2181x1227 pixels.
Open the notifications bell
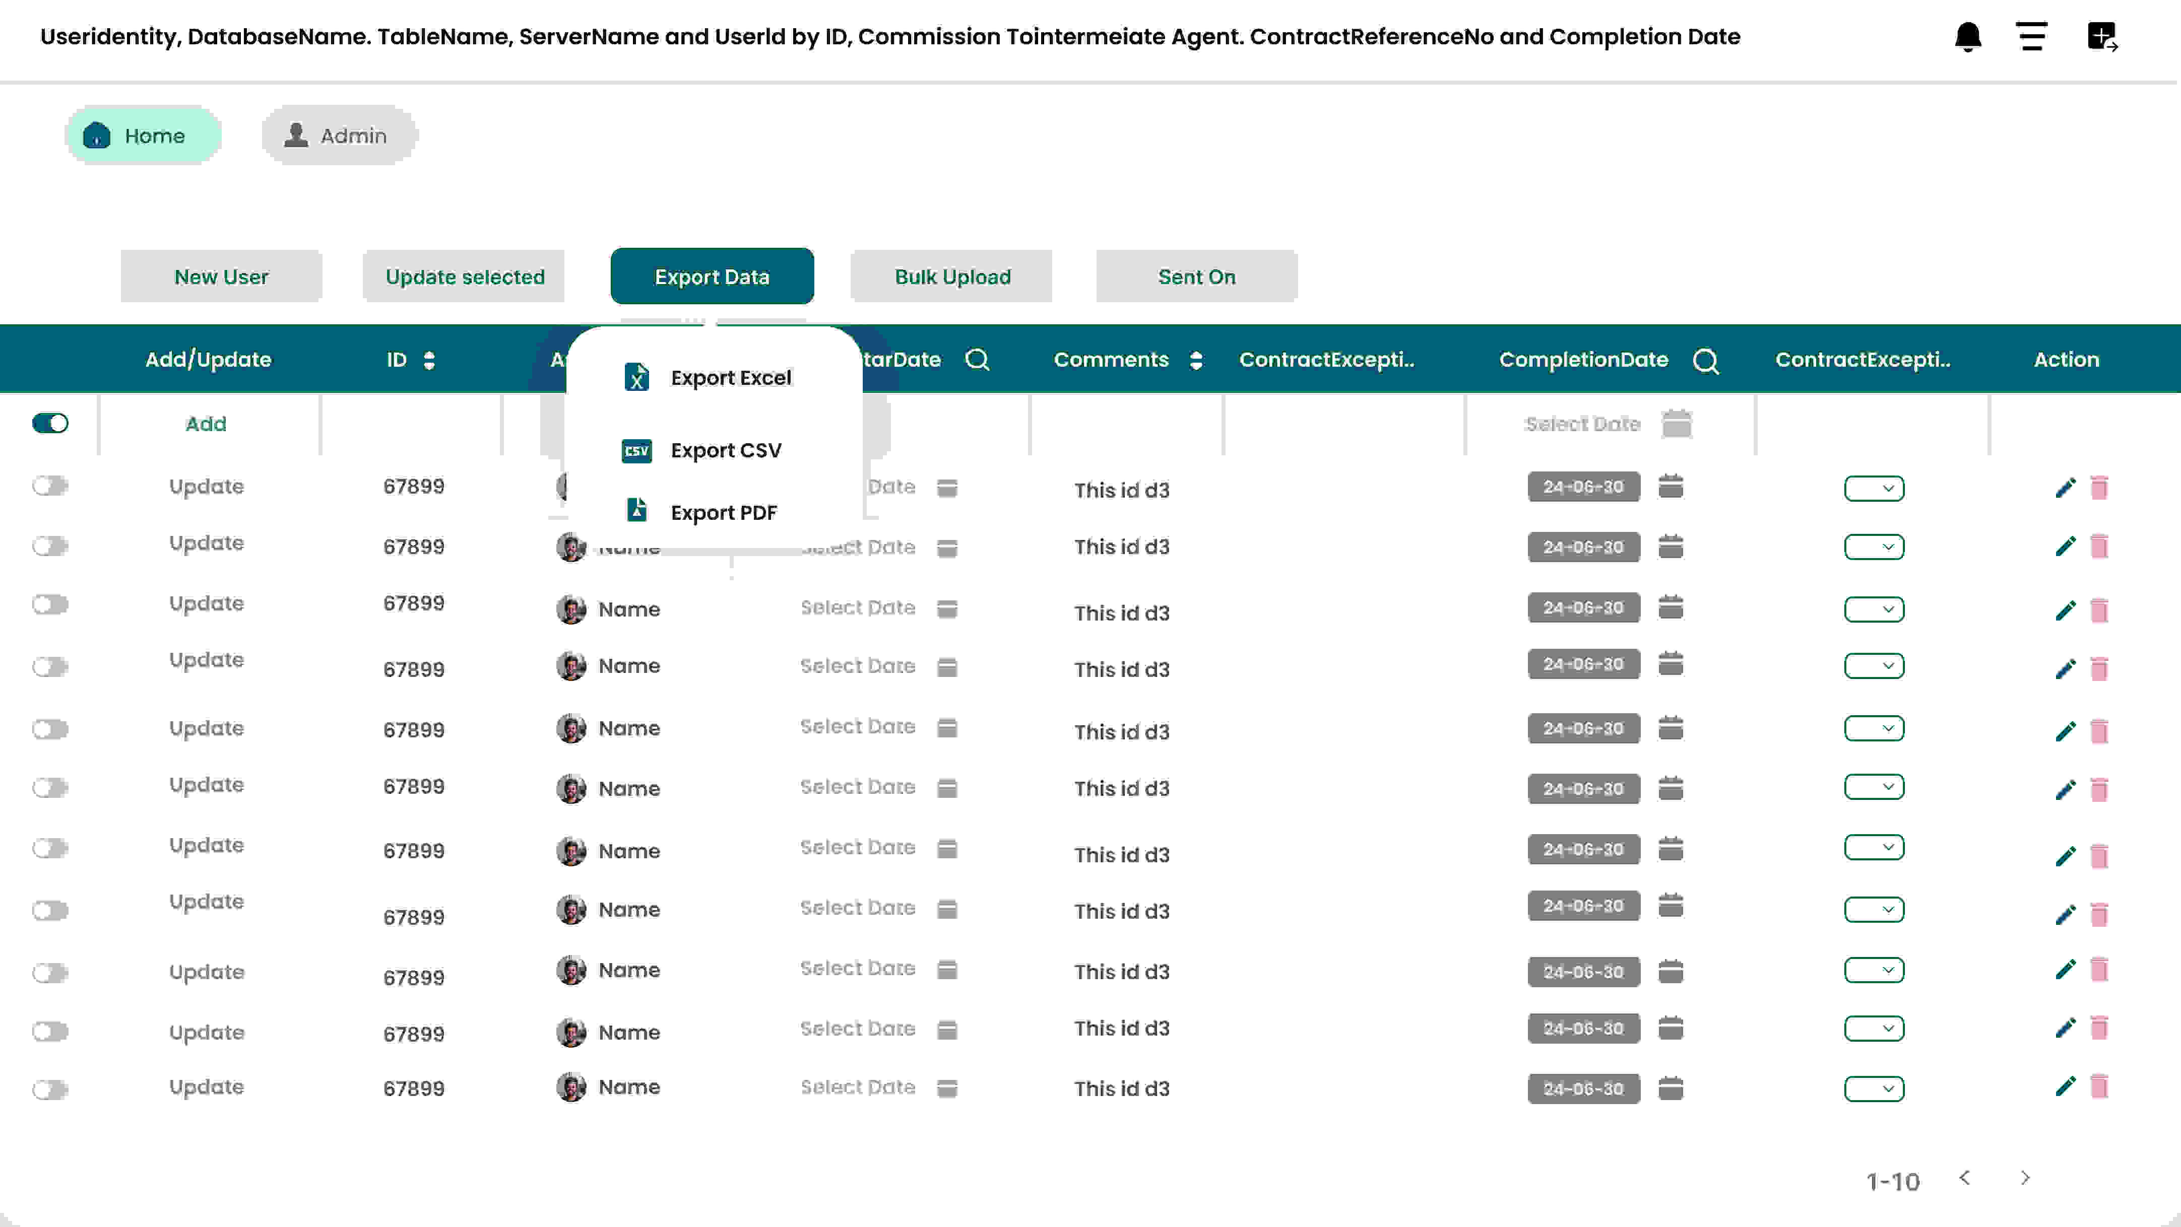click(1968, 37)
